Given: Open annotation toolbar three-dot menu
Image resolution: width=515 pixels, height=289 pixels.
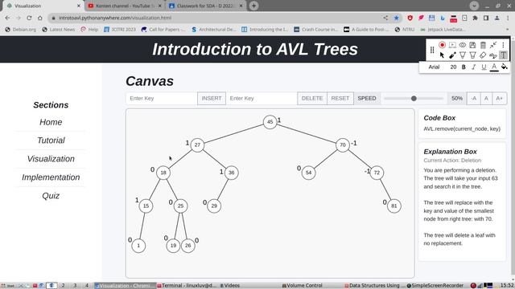Looking at the screenshot, I should coord(503,45).
